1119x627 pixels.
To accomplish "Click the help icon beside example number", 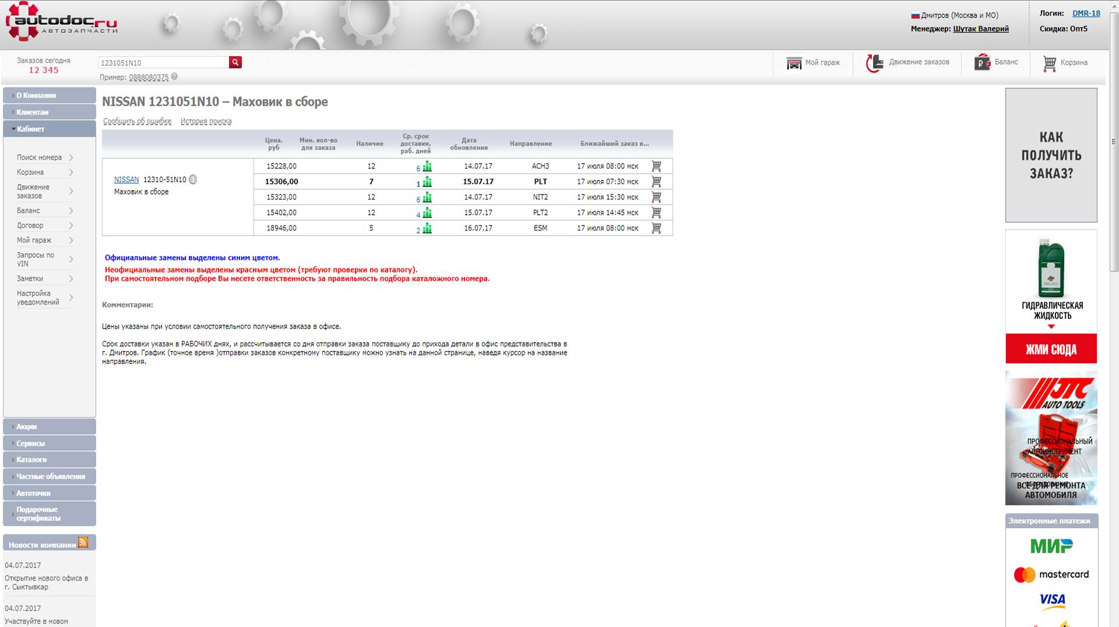I will pyautogui.click(x=174, y=76).
